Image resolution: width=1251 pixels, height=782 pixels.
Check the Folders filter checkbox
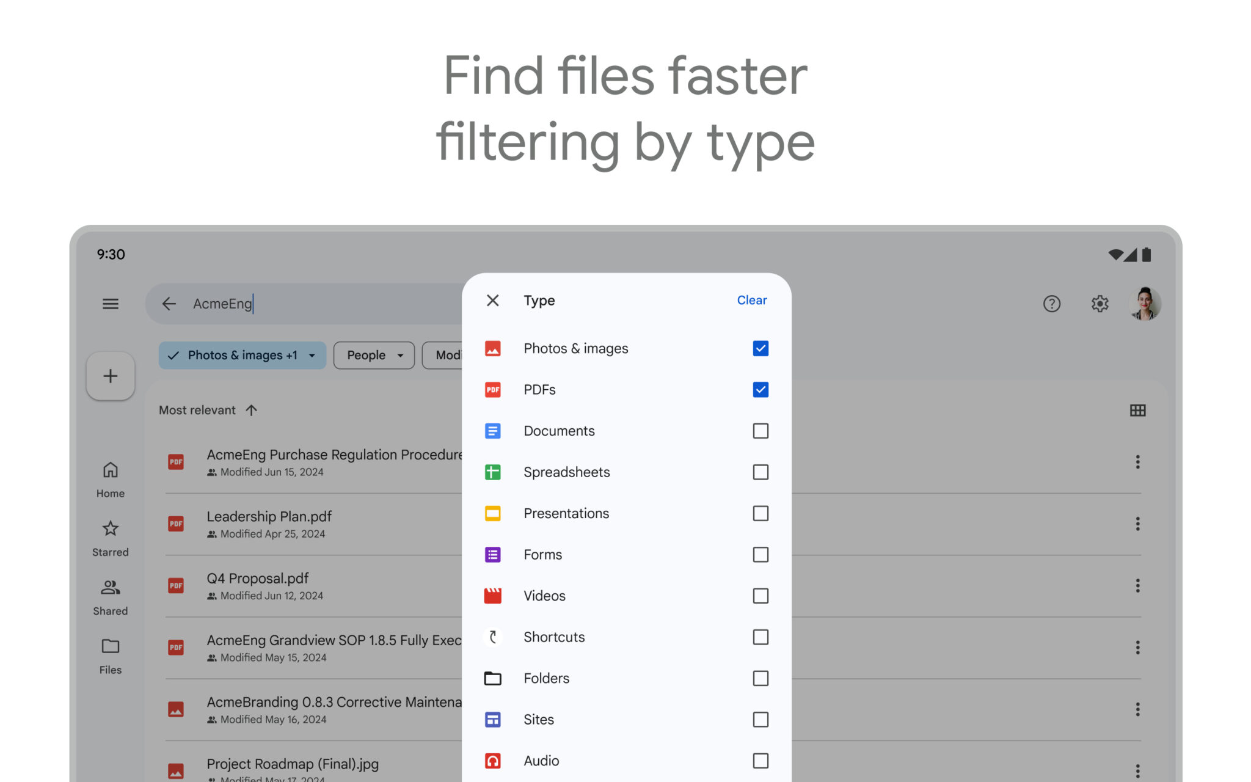pos(760,678)
